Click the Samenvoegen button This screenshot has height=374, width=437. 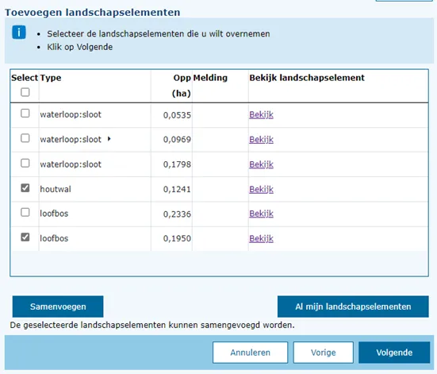58,307
